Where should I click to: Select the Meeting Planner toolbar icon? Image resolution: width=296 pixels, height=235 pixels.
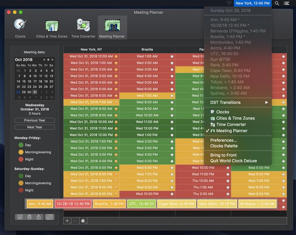112,28
